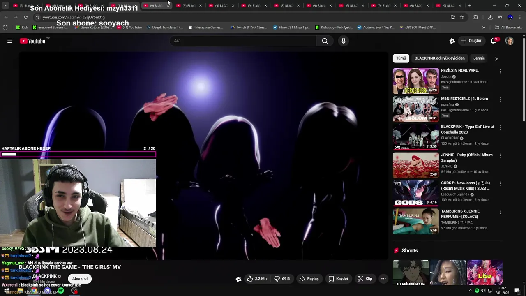Open the account avatar menu
Screen dimensions: 526x296
(x=509, y=41)
